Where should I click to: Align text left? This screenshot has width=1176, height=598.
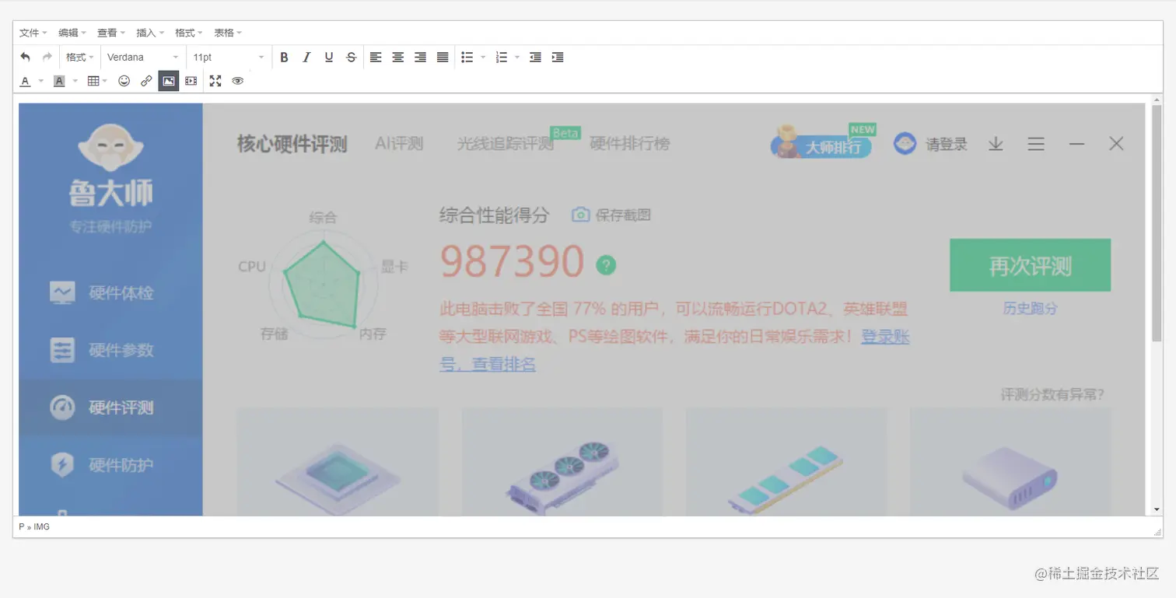(376, 57)
